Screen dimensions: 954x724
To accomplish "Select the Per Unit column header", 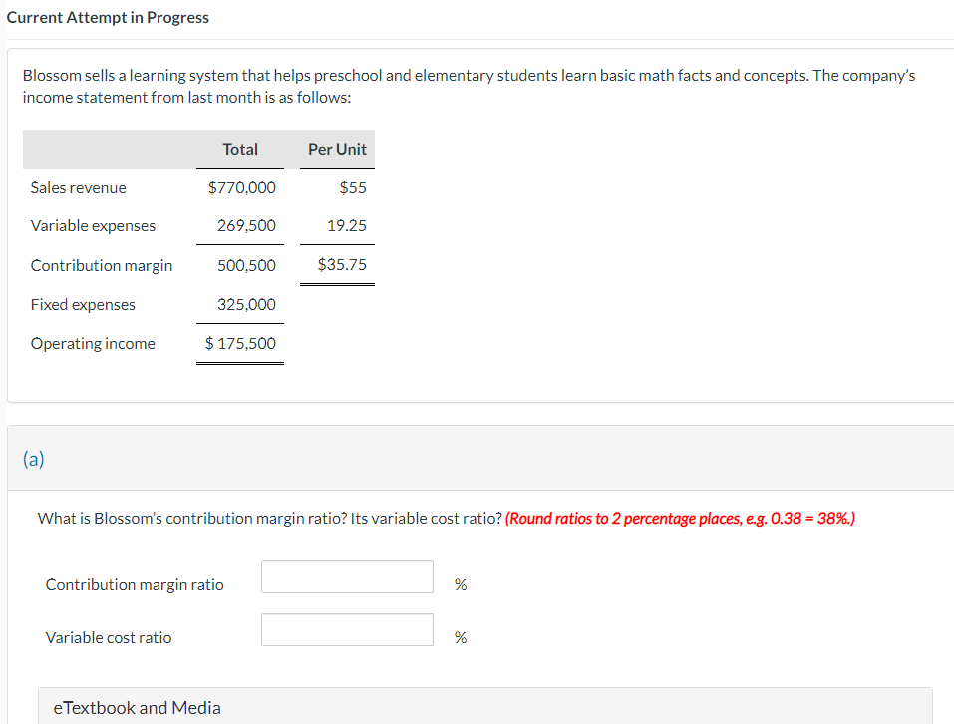I will click(336, 149).
